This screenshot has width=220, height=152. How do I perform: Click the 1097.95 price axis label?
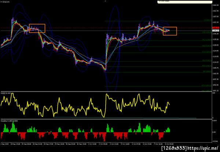pyautogui.click(x=216, y=79)
